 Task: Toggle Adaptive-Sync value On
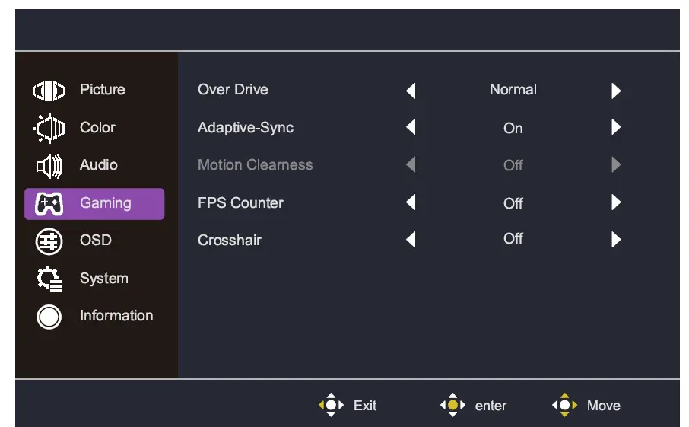click(513, 129)
